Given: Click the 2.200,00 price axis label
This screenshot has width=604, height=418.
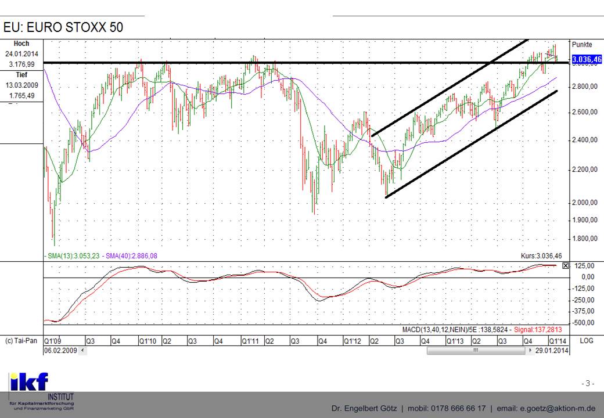Looking at the screenshot, I should (x=585, y=170).
